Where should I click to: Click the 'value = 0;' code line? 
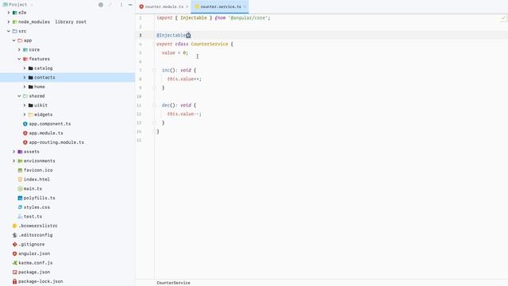click(x=175, y=53)
